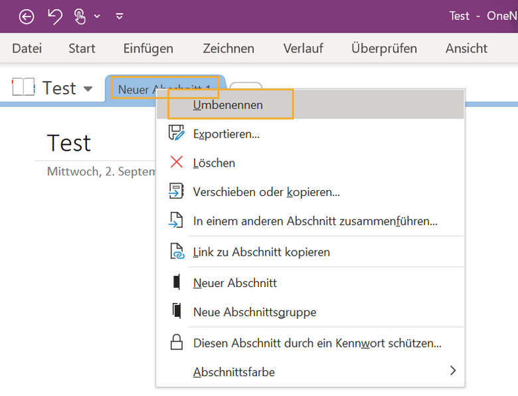Click the Test notebook icon
Viewport: 518px width, 396px height.
pyautogui.click(x=23, y=87)
